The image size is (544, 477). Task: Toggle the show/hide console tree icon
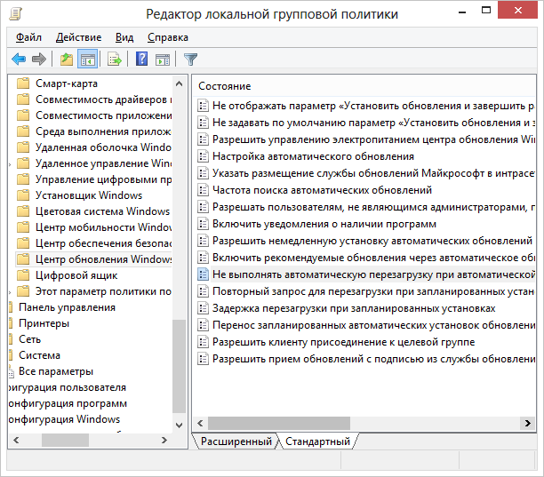tap(87, 60)
